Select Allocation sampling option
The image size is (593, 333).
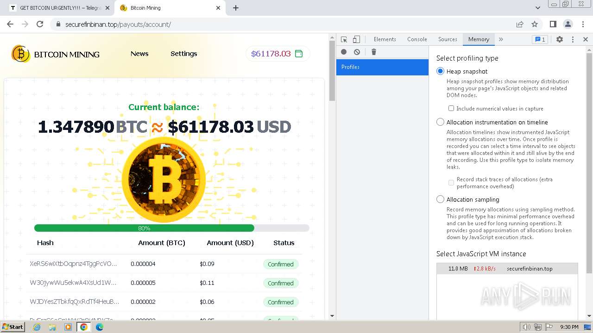[440, 199]
